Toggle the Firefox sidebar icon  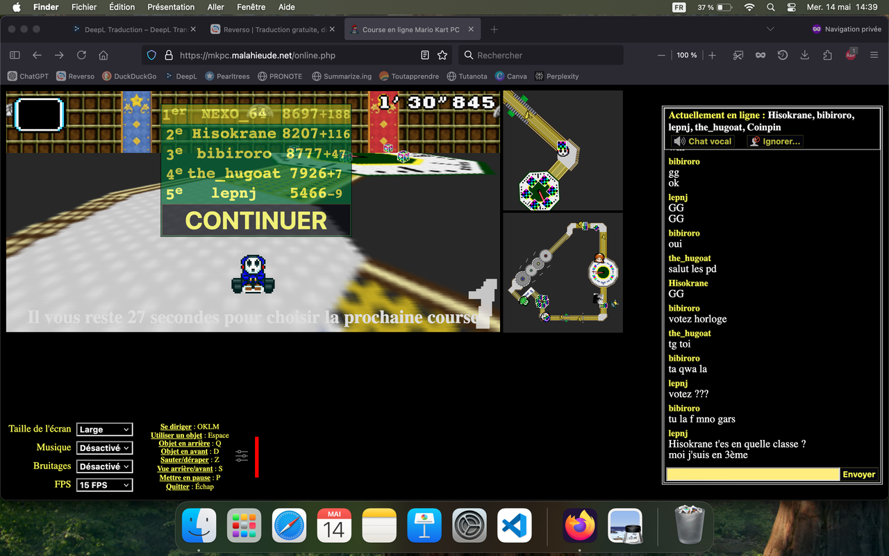(x=15, y=55)
